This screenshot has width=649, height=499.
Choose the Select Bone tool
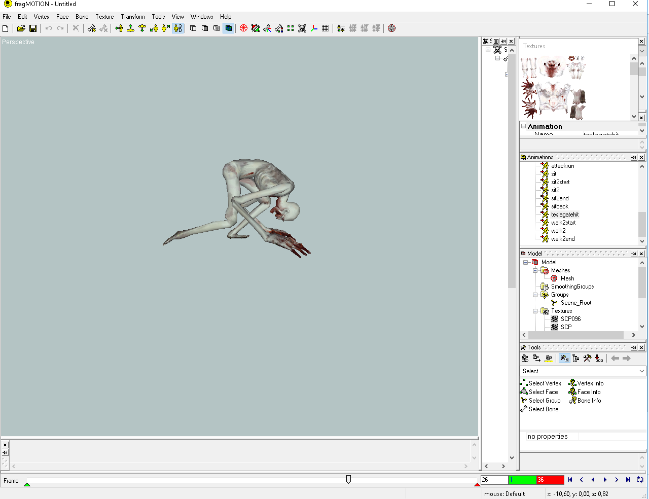[x=539, y=409]
